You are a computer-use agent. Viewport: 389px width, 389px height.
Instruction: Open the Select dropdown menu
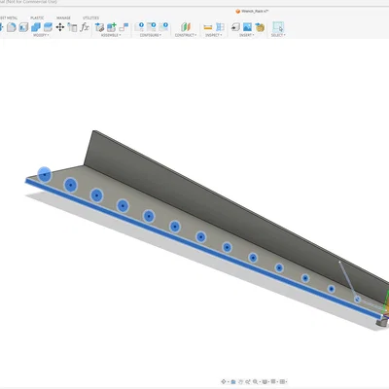(x=278, y=35)
